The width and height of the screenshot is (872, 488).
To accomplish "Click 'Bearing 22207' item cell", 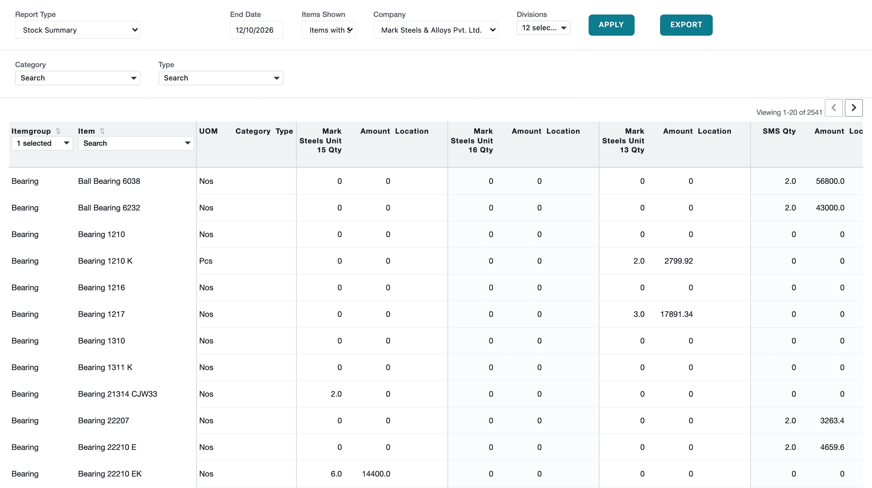I will (104, 421).
